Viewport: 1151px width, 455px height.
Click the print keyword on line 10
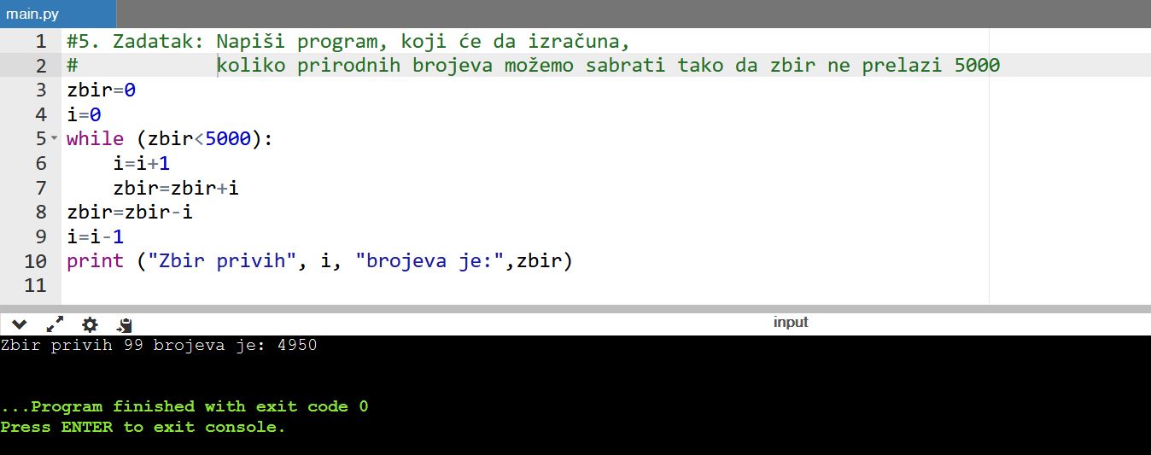pyautogui.click(x=95, y=261)
